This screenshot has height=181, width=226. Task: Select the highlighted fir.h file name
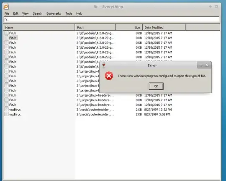click(x=13, y=38)
